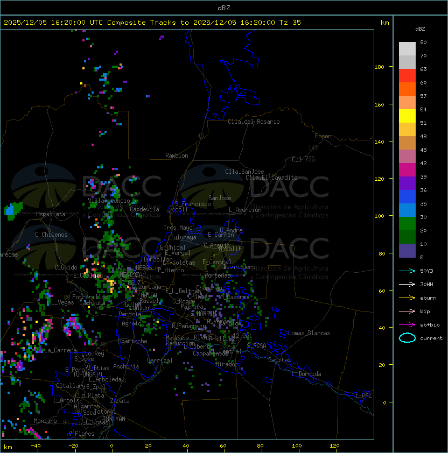Click the Clla.del_Rosario location label
This screenshot has width=448, height=453.
(x=254, y=122)
